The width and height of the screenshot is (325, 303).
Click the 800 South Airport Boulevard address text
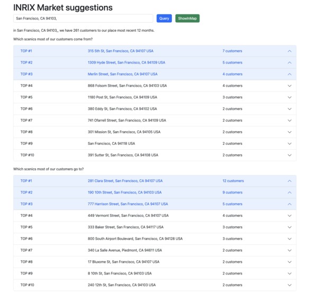[135, 239]
